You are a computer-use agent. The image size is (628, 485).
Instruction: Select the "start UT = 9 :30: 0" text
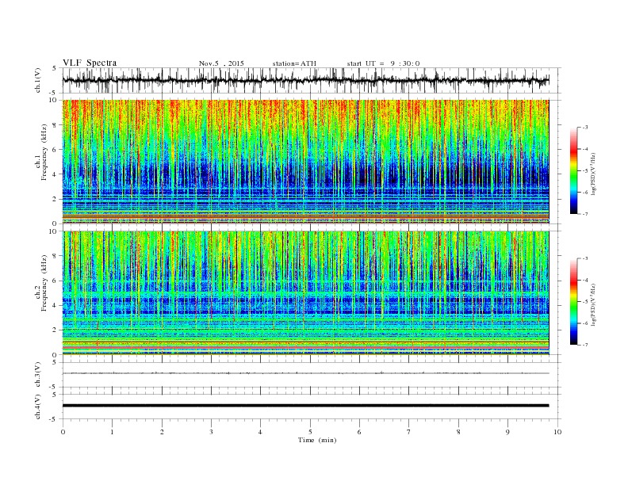[x=384, y=63]
